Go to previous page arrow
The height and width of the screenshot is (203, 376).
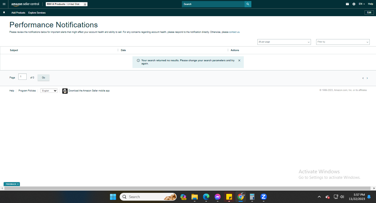[363, 78]
